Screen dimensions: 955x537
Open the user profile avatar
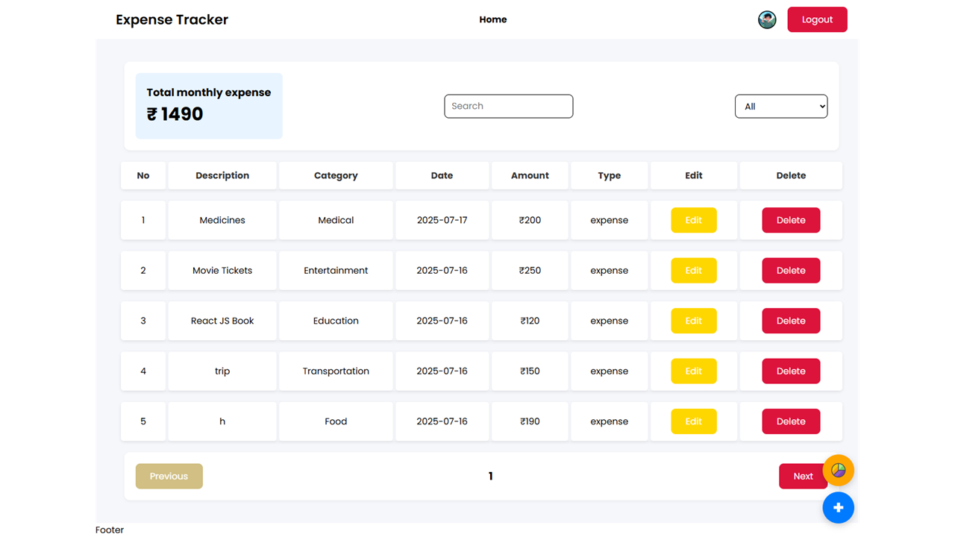click(767, 19)
